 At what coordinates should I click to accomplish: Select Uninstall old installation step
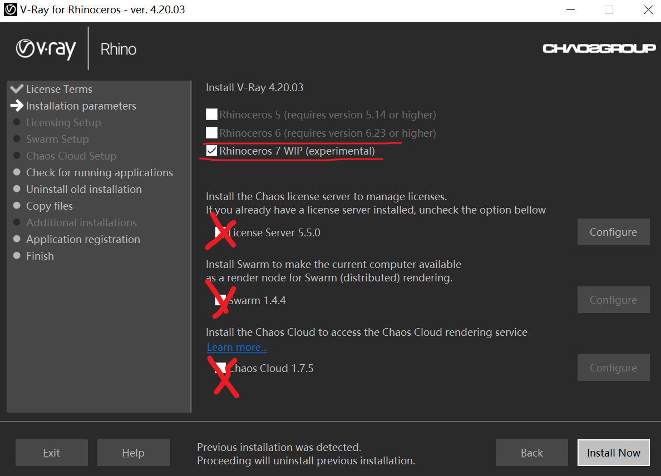pos(84,189)
